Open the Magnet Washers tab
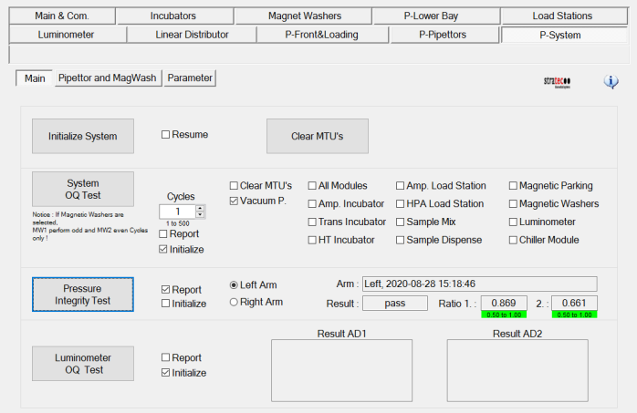Viewport: 637px width, 413px height. coord(305,15)
